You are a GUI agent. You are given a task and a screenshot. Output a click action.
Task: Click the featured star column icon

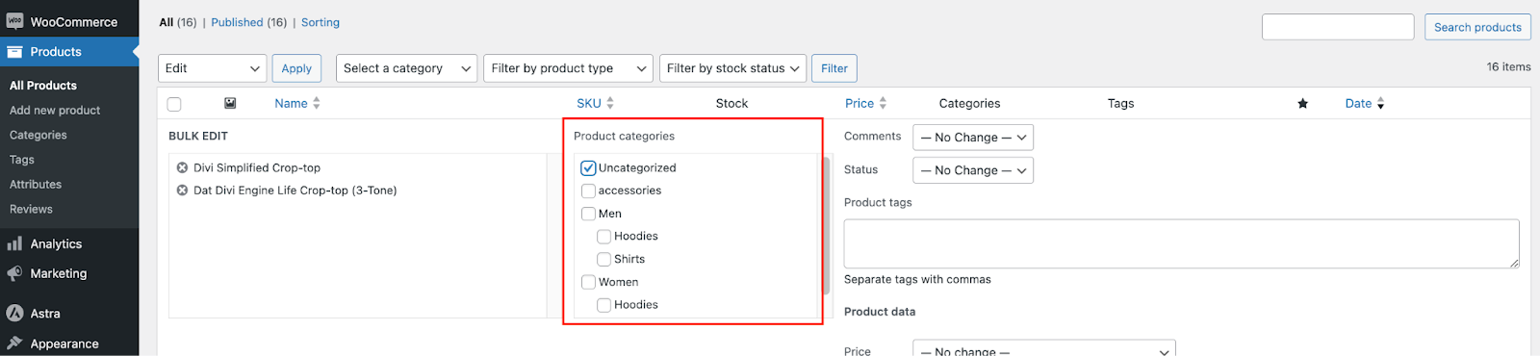point(1302,104)
